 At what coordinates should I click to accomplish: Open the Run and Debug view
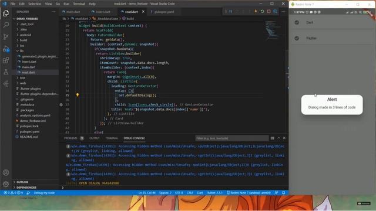pos(6,49)
